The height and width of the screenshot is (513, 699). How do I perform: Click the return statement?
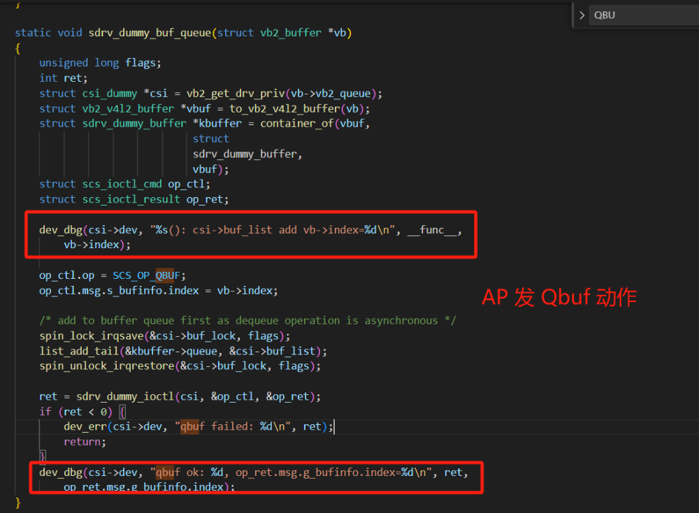point(85,442)
